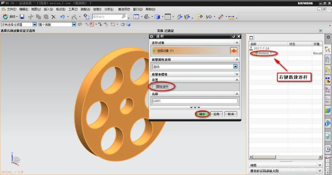The height and width of the screenshot is (175, 332).
Task: Click the rectangle selection marquee icon
Action: click(113, 24)
